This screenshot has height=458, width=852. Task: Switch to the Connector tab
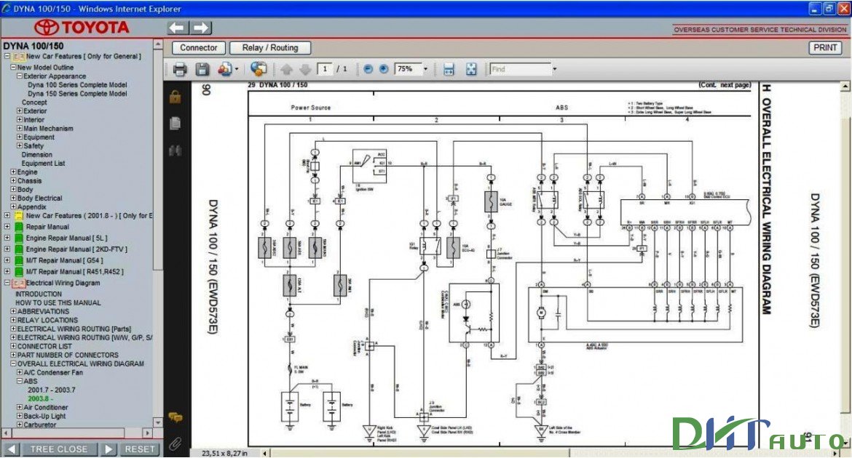(198, 48)
